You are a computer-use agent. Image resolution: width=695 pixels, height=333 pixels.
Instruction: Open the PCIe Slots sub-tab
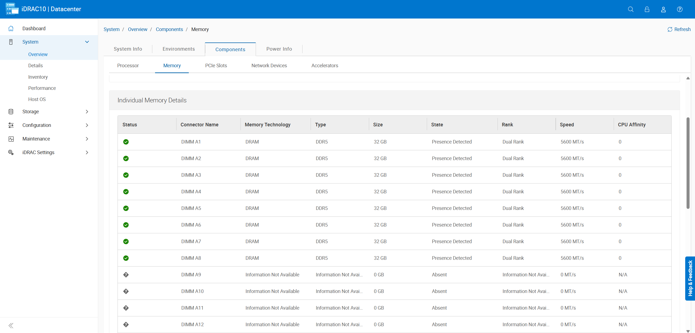coord(216,66)
